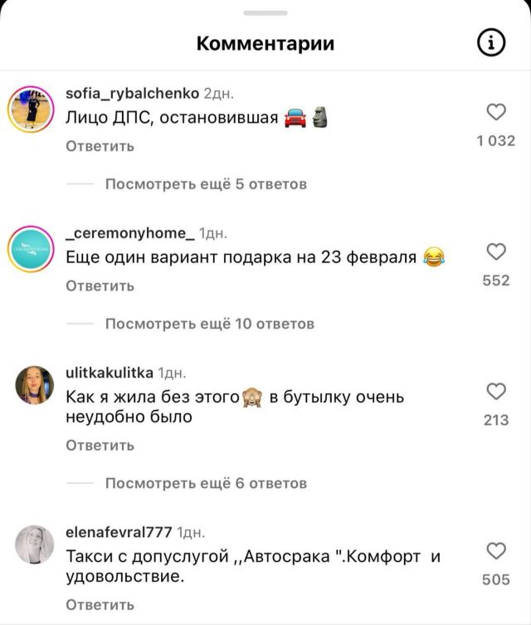
Task: View the 1 032 likes count
Action: tap(496, 141)
